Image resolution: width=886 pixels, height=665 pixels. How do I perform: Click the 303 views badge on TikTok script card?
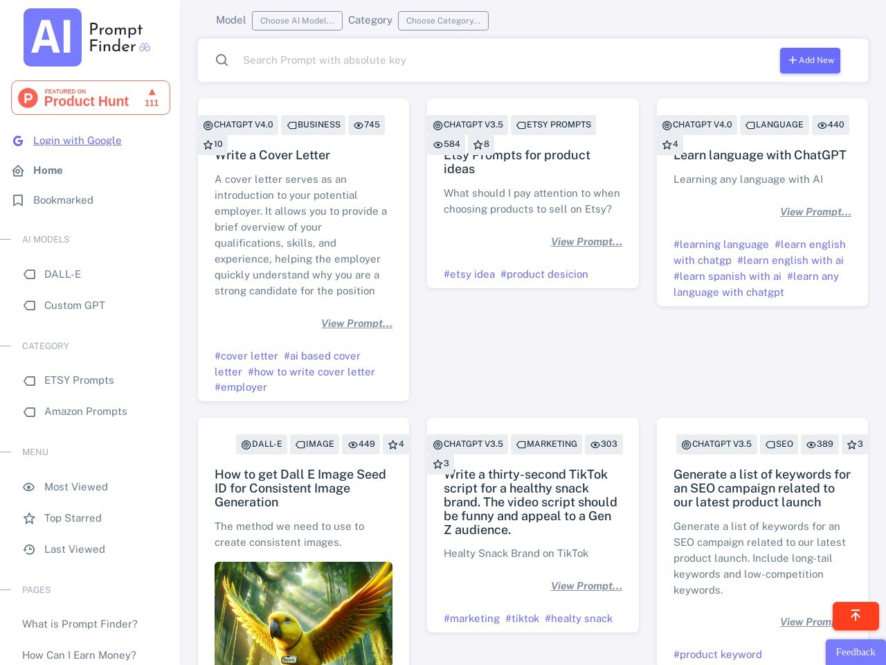[604, 445]
